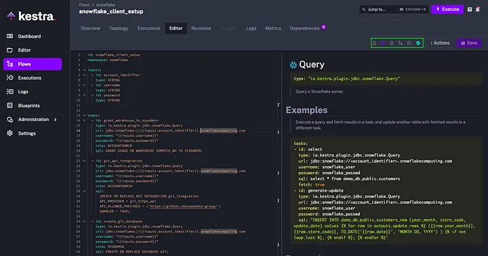Screen dimensions: 488x256
Task: Collapse the grant_warehouse_to_sysadmin task at line 14
Action: [84, 121]
